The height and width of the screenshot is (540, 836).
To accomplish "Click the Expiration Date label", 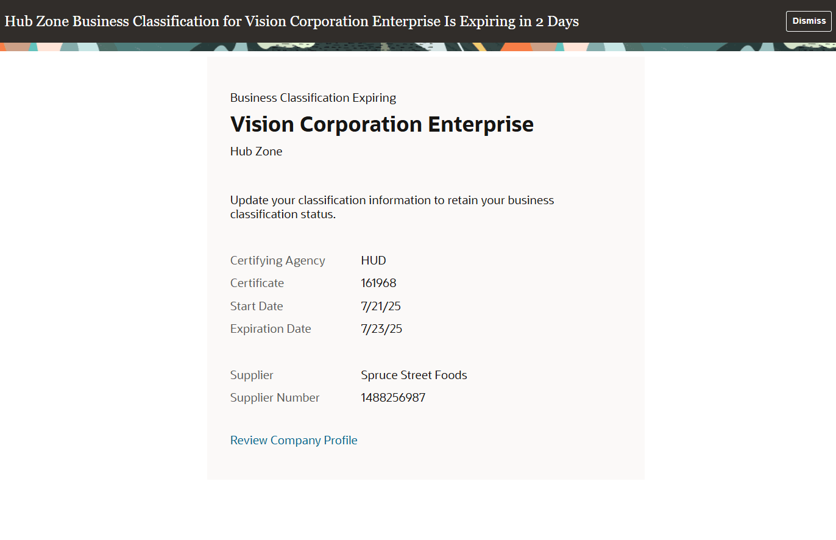I will (271, 329).
